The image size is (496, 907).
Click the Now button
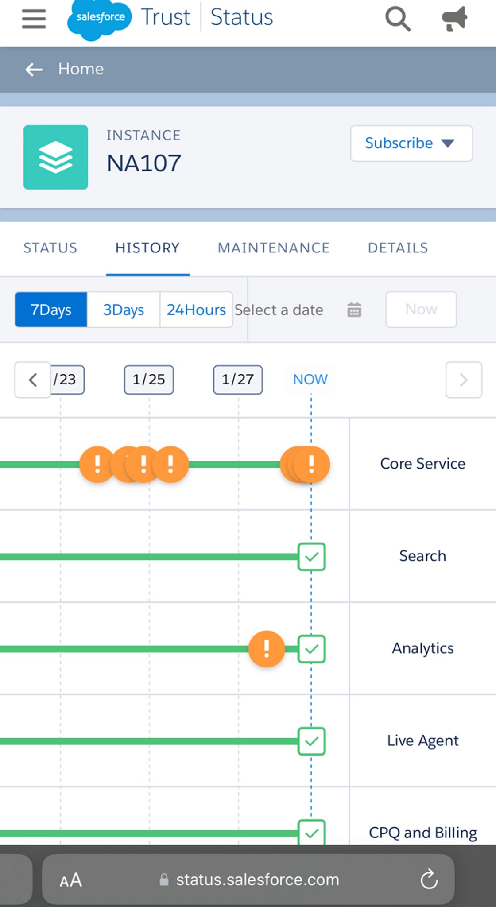click(x=421, y=310)
